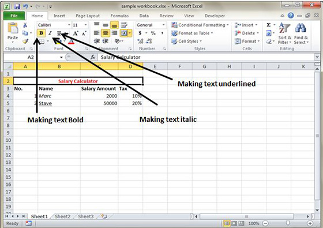Toggle Wrap Text button
The height and width of the screenshot is (228, 323).
(124, 25)
